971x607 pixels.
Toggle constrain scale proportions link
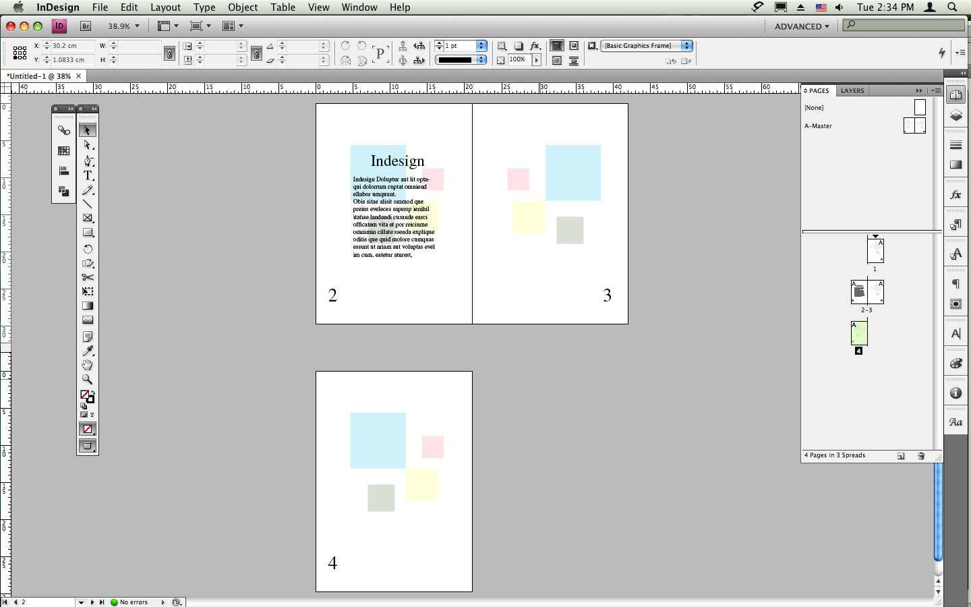click(x=256, y=53)
